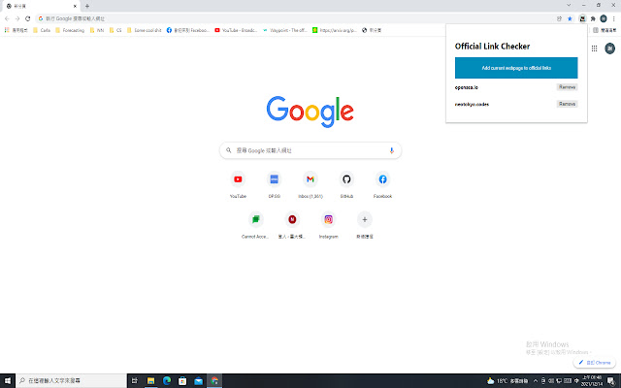Open the Gmail Inbox shortcut tile
This screenshot has width=621, height=388.
pos(310,184)
